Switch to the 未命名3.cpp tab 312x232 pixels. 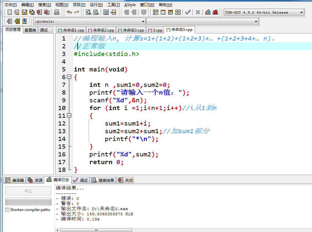click(x=131, y=30)
